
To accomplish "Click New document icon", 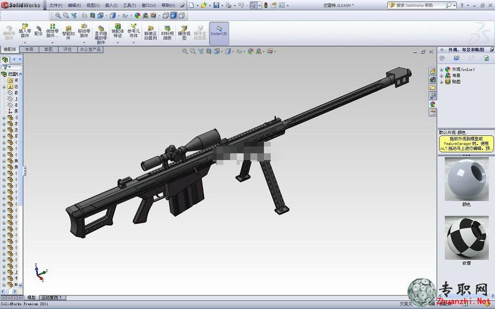I will [191, 5].
